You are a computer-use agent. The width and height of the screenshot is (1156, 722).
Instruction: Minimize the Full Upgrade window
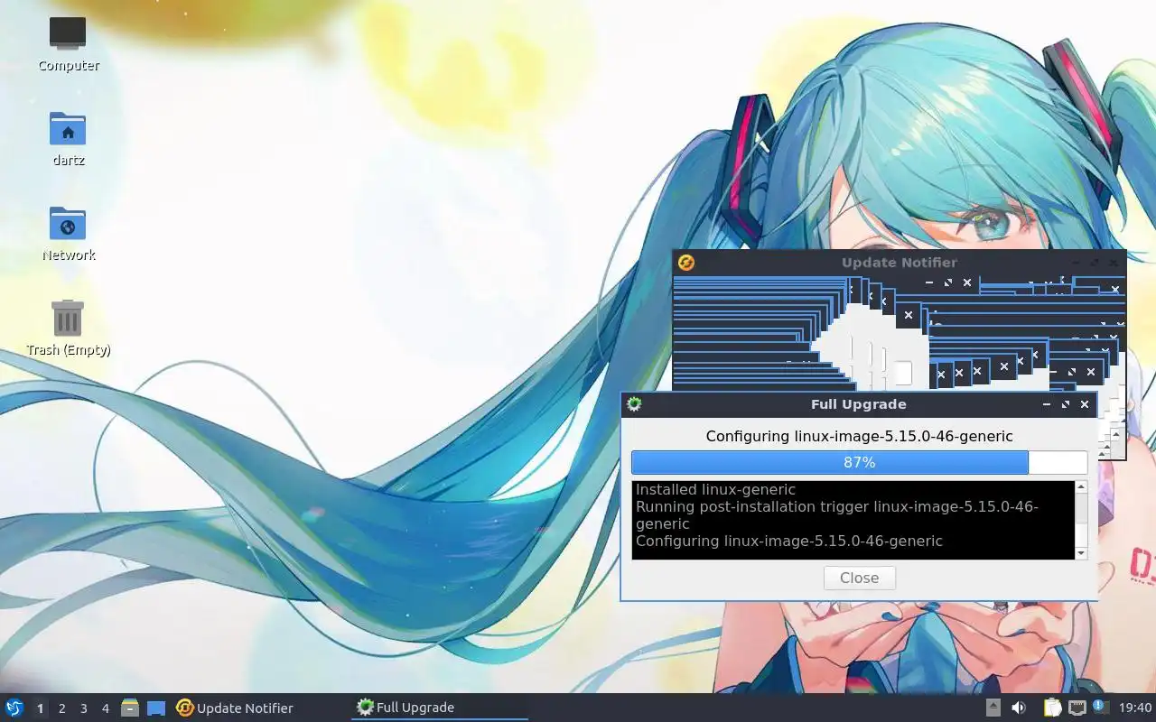[1047, 404]
